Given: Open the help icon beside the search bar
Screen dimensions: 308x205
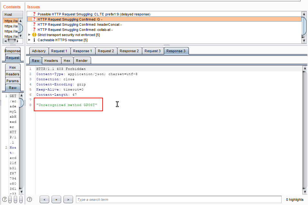Looking at the screenshot, I should (30, 200).
